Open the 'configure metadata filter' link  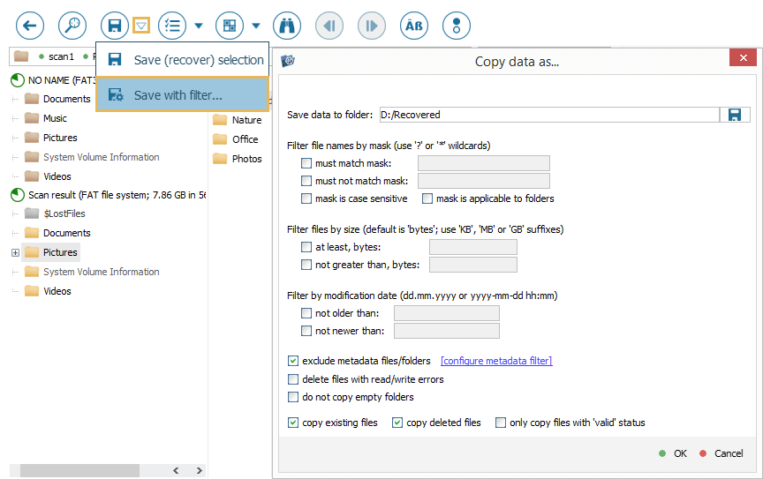496,361
